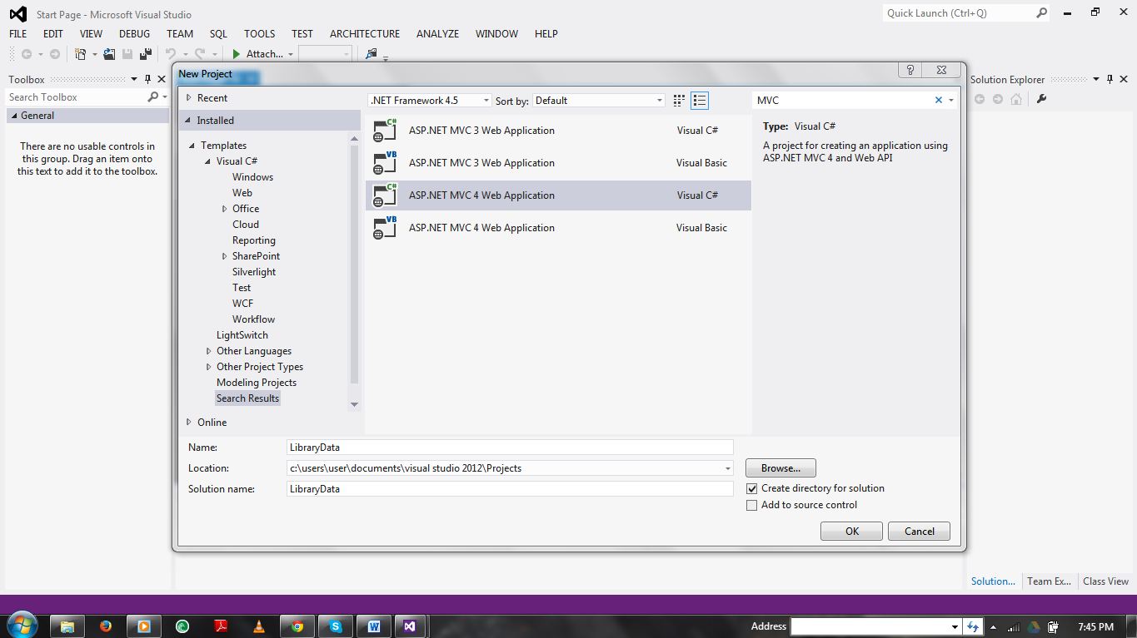The image size is (1137, 638).
Task: Select the WCF template category
Action: (242, 304)
